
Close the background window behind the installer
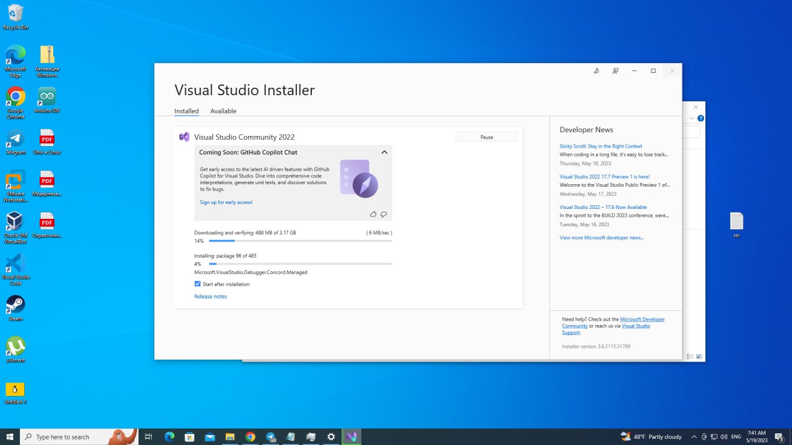coord(695,107)
